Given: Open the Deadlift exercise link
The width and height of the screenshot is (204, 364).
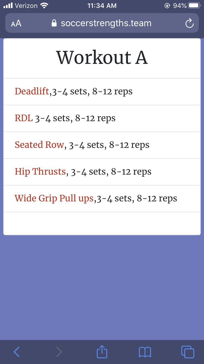Looking at the screenshot, I should (x=32, y=91).
